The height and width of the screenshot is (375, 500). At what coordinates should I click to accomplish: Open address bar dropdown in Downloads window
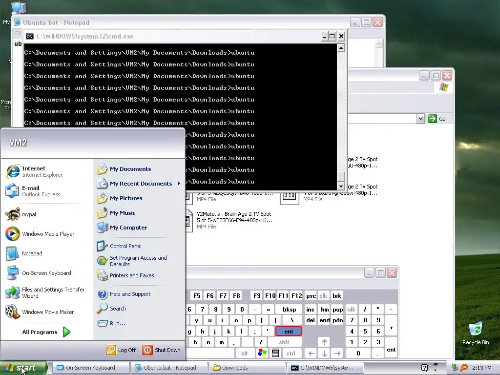tap(420, 119)
